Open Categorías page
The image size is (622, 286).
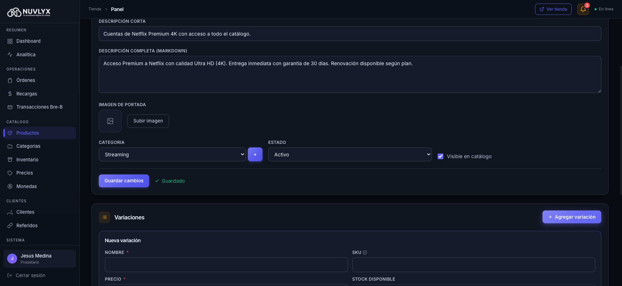coord(40,146)
